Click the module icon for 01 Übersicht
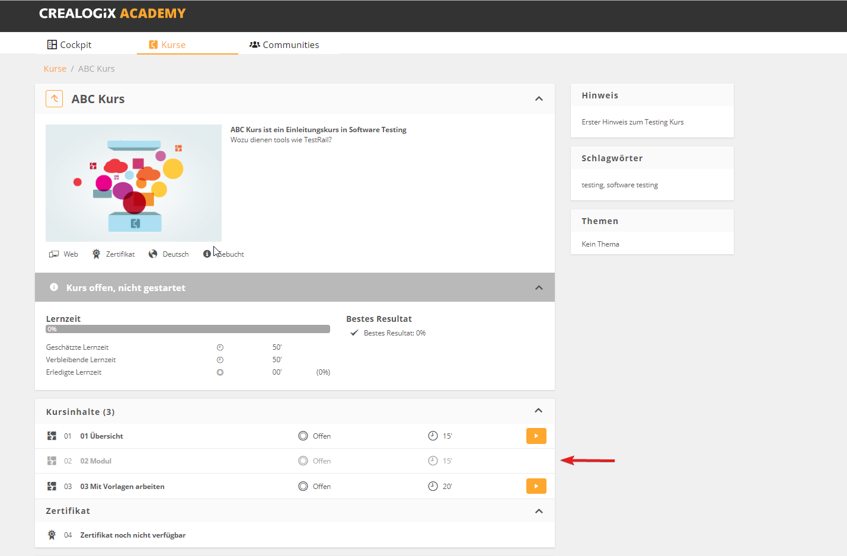The width and height of the screenshot is (847, 556). tap(52, 436)
